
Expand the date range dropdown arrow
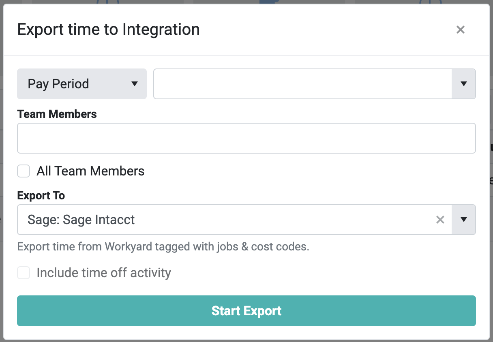click(463, 84)
